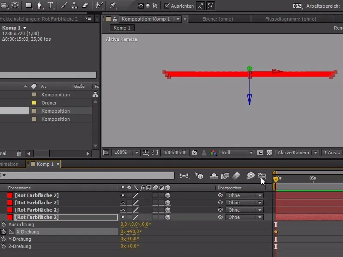
Task: Select the Puppet Pin tool
Action: tap(113, 6)
